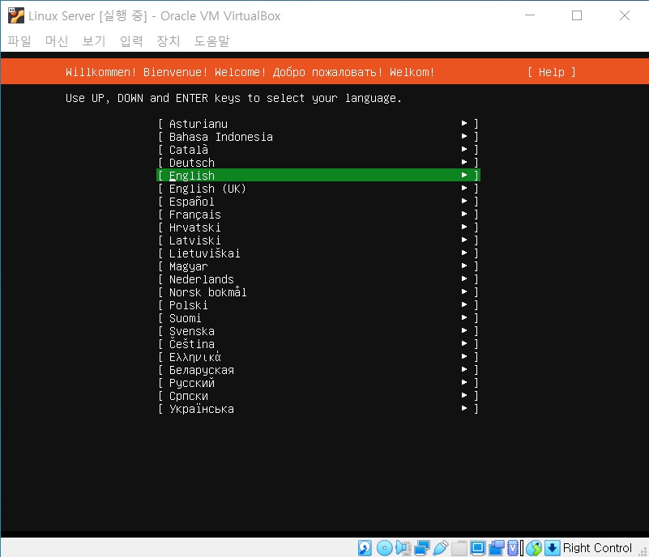Click the arrow on the Русский row
The width and height of the screenshot is (649, 557).
464,382
